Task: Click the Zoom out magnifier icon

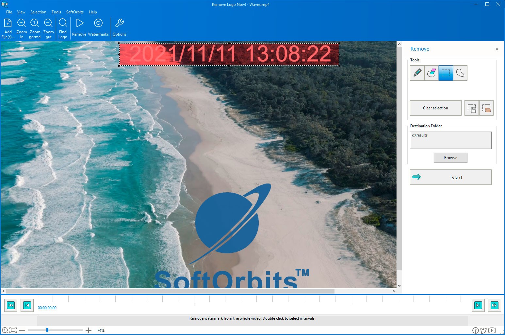Action: [48, 23]
